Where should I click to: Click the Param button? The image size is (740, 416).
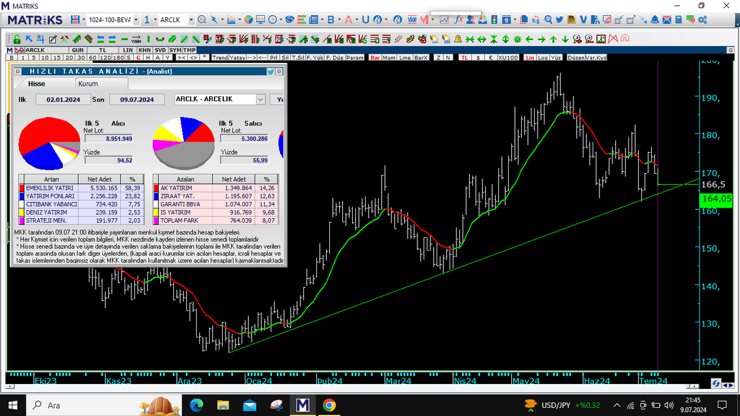[x=355, y=57]
